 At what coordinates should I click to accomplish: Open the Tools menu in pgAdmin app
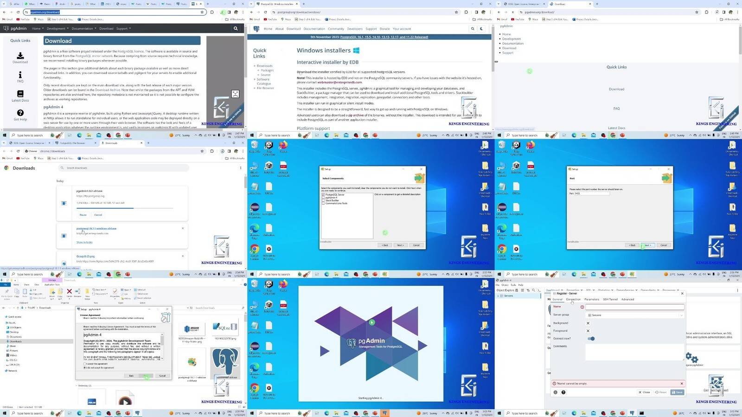click(513, 285)
